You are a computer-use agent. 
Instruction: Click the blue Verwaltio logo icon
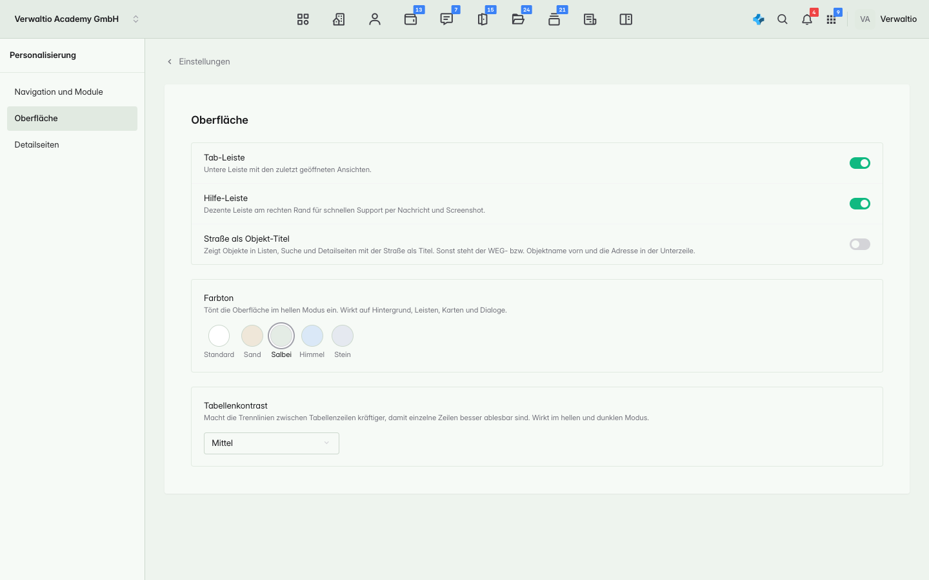[x=759, y=19]
